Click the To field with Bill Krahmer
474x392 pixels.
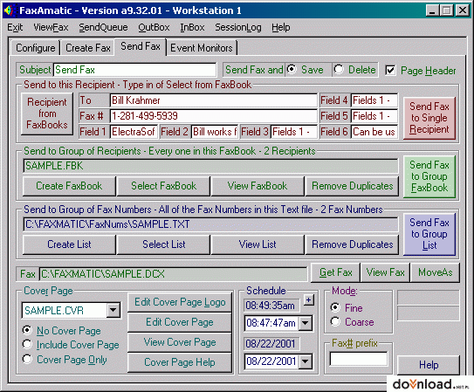tap(213, 100)
